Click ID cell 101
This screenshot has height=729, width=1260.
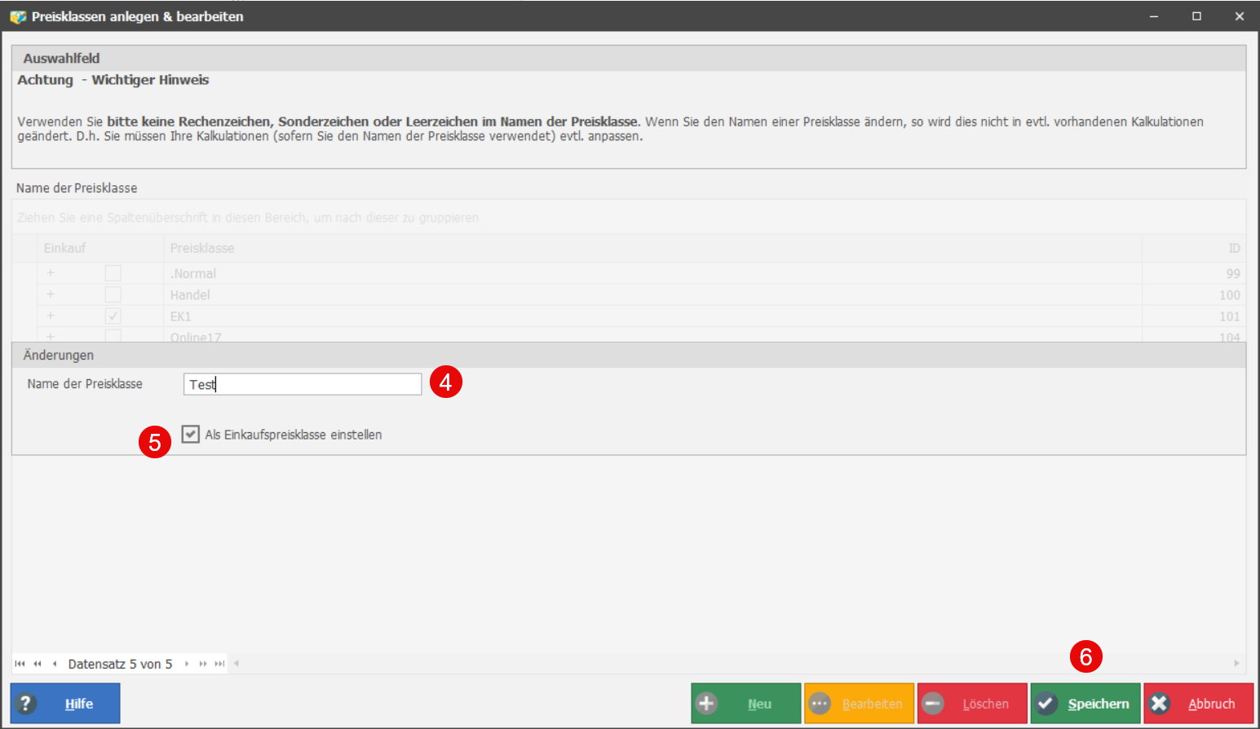1194,316
